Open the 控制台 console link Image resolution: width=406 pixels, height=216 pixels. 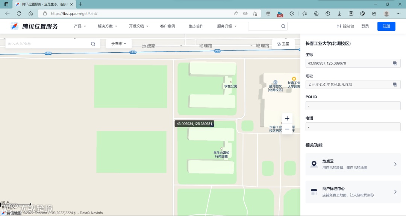pos(345,26)
